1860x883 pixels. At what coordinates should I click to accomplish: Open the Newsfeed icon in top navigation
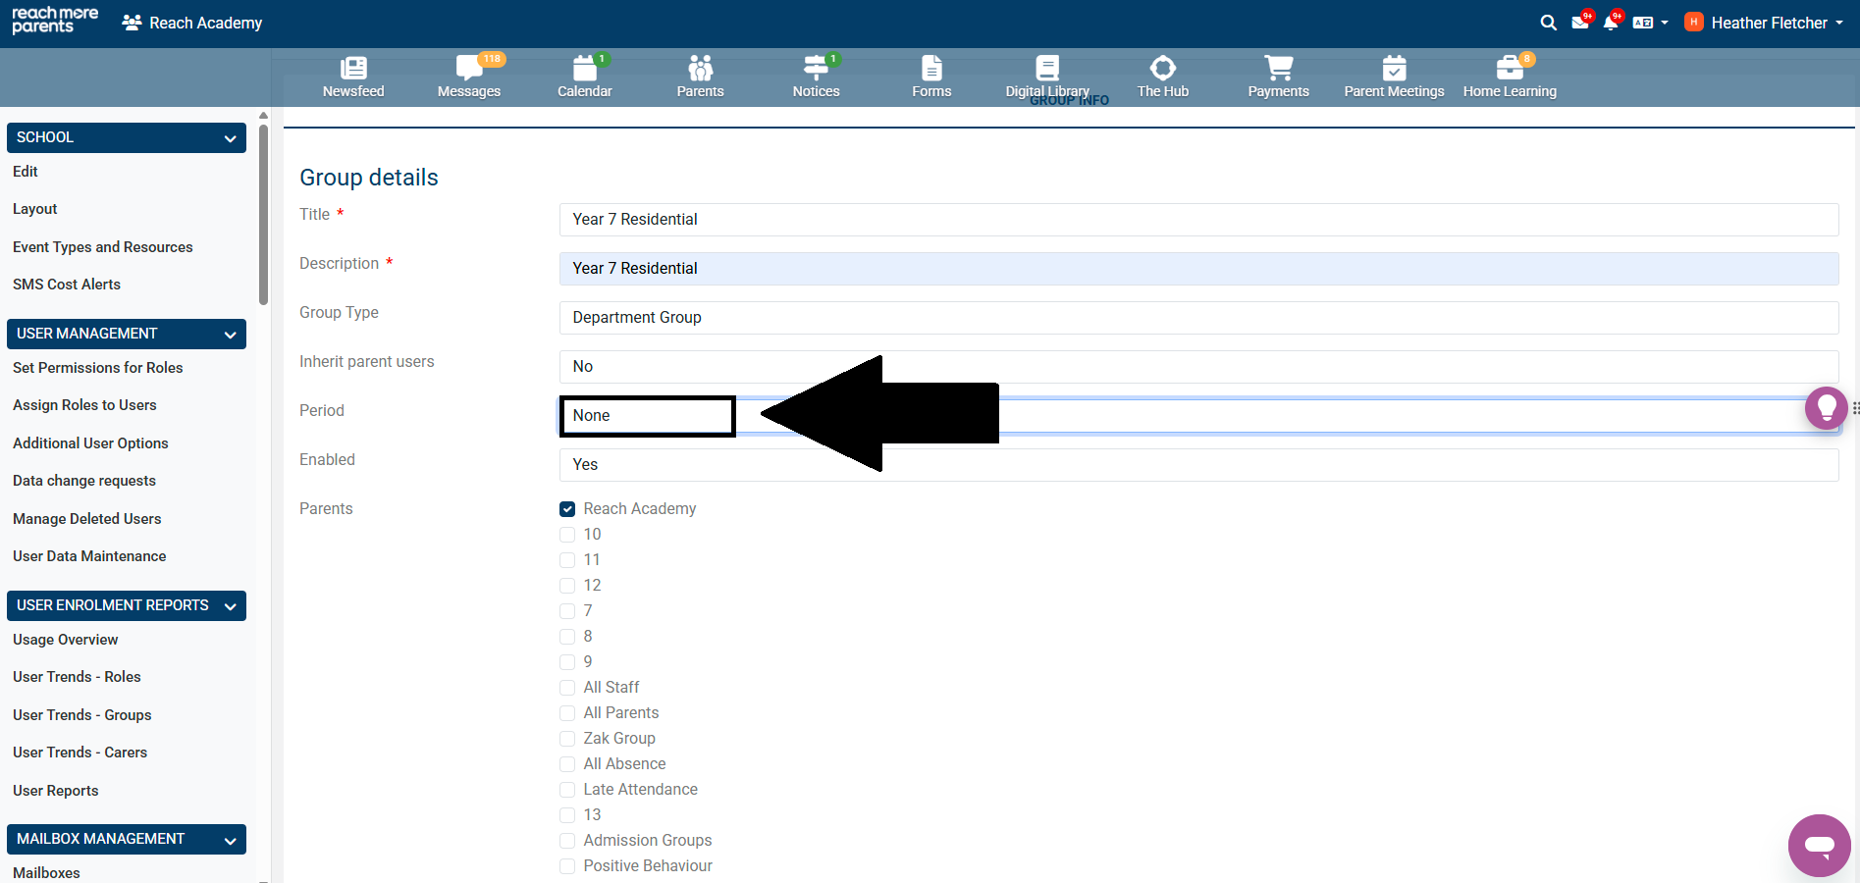click(353, 69)
